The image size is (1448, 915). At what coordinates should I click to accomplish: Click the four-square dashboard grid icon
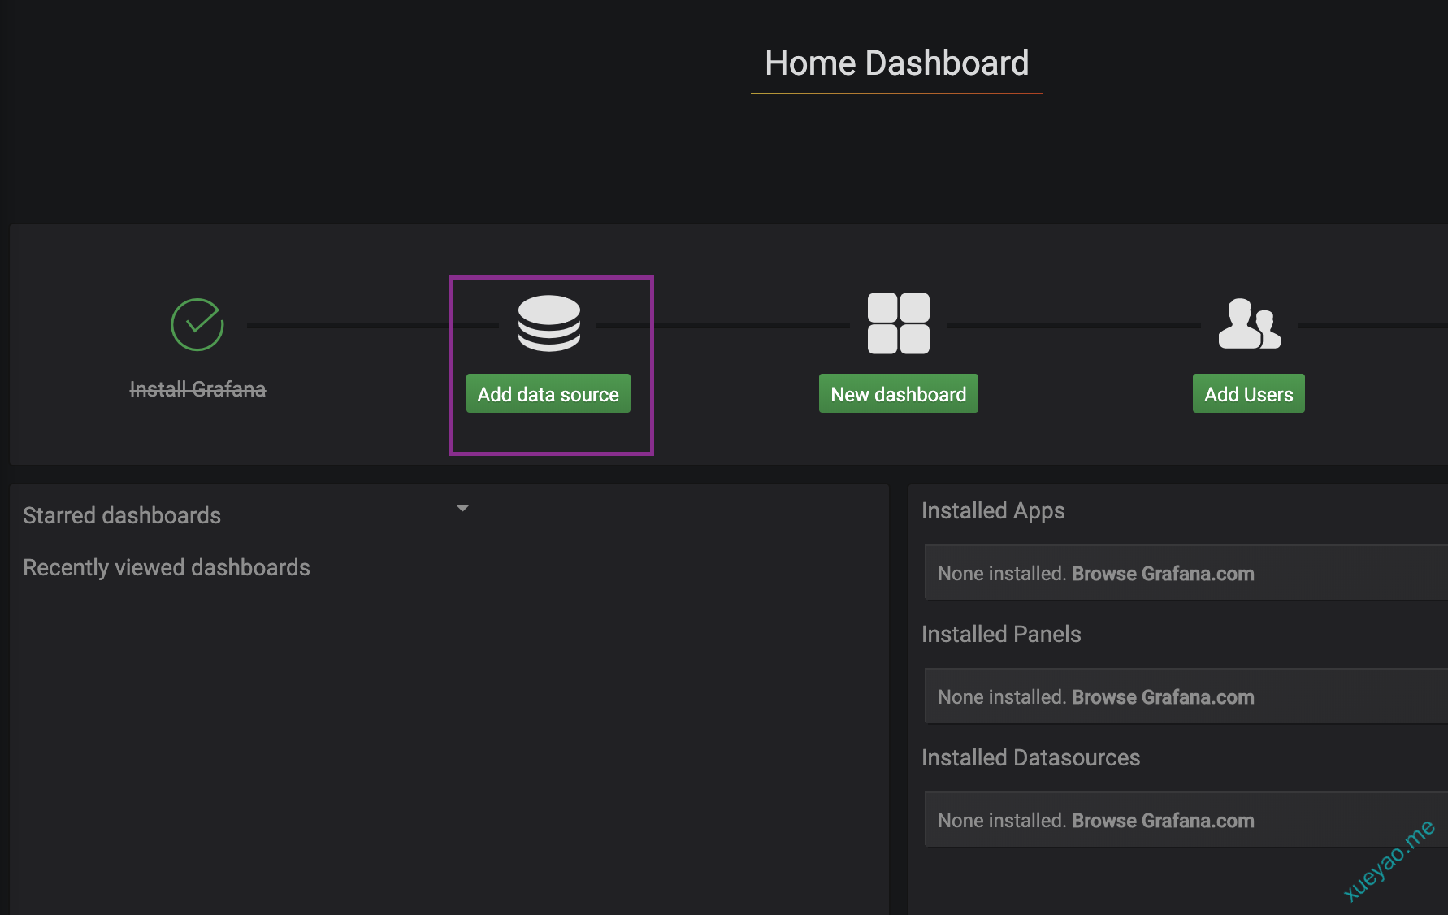click(899, 323)
